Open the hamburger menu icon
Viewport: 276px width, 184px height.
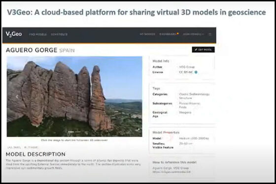tap(210, 34)
